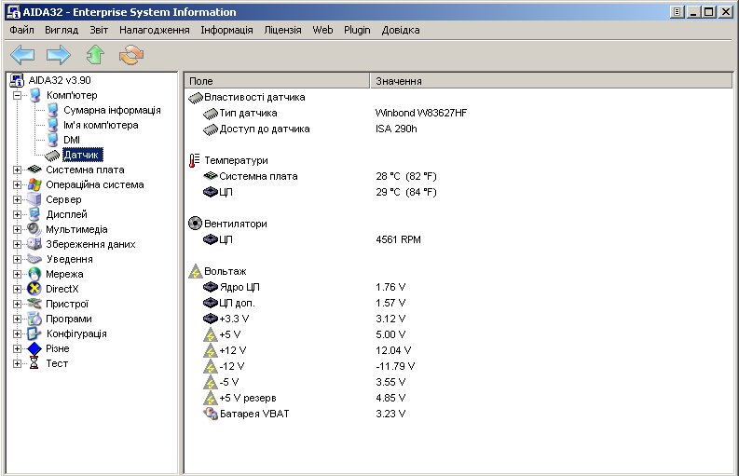The image size is (739, 476).
Task: Open the Web menu
Action: pyautogui.click(x=322, y=30)
